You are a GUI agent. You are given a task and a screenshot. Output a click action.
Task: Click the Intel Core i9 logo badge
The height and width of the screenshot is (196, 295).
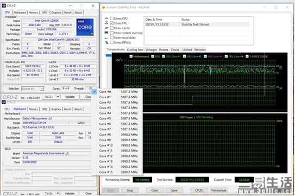click(85, 27)
